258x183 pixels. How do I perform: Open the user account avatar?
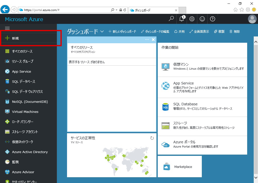(x=252, y=19)
